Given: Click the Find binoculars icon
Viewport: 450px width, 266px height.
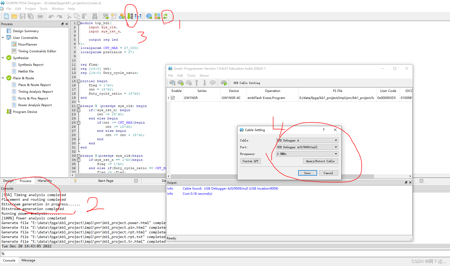Looking at the screenshot, I should (95, 16).
